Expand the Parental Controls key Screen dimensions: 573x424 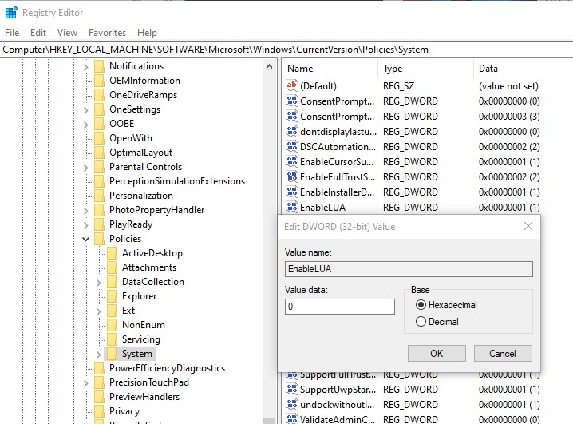(85, 168)
